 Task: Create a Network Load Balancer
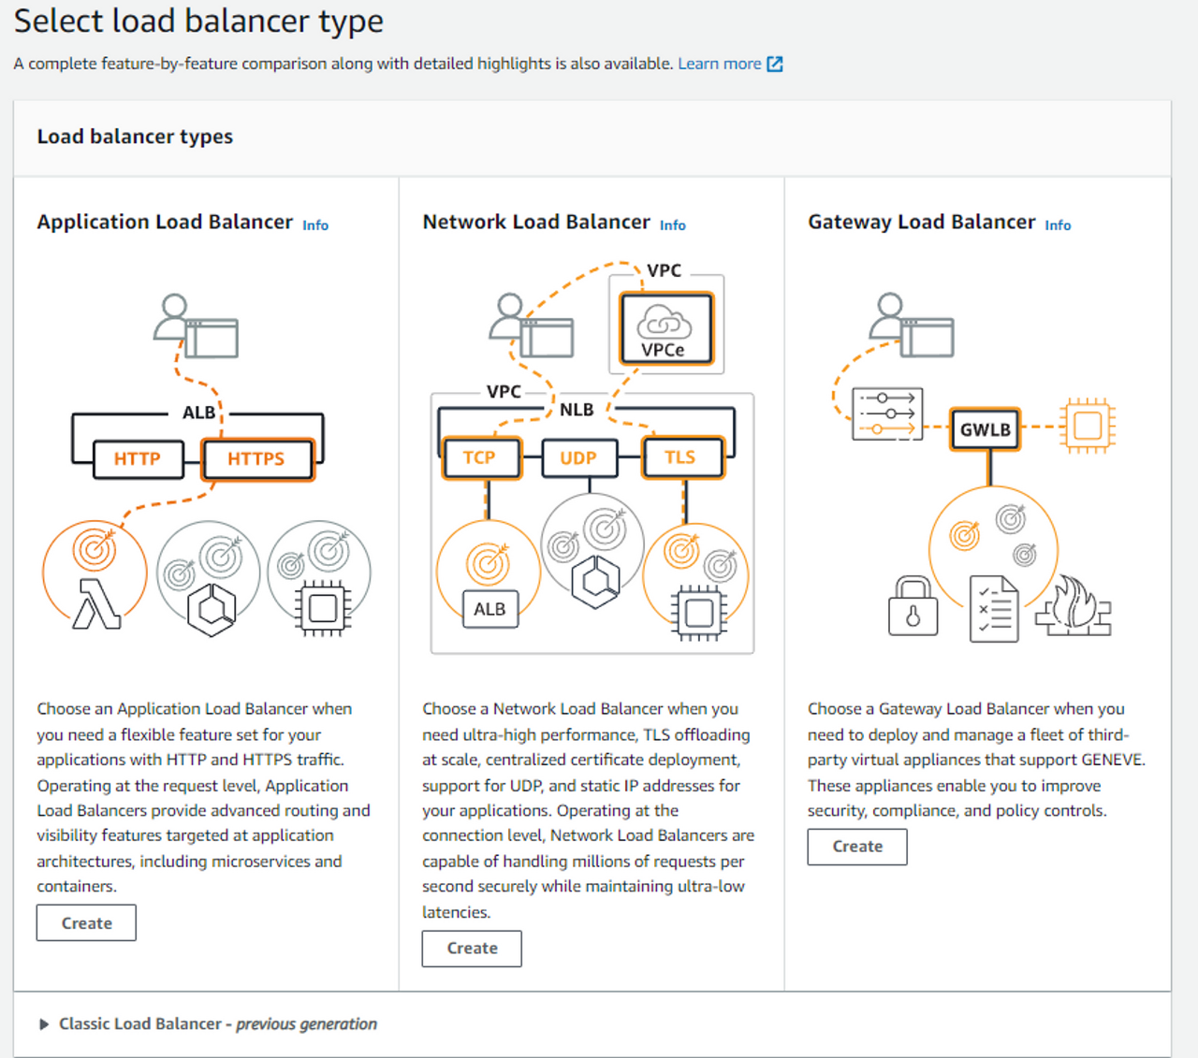pyautogui.click(x=472, y=948)
